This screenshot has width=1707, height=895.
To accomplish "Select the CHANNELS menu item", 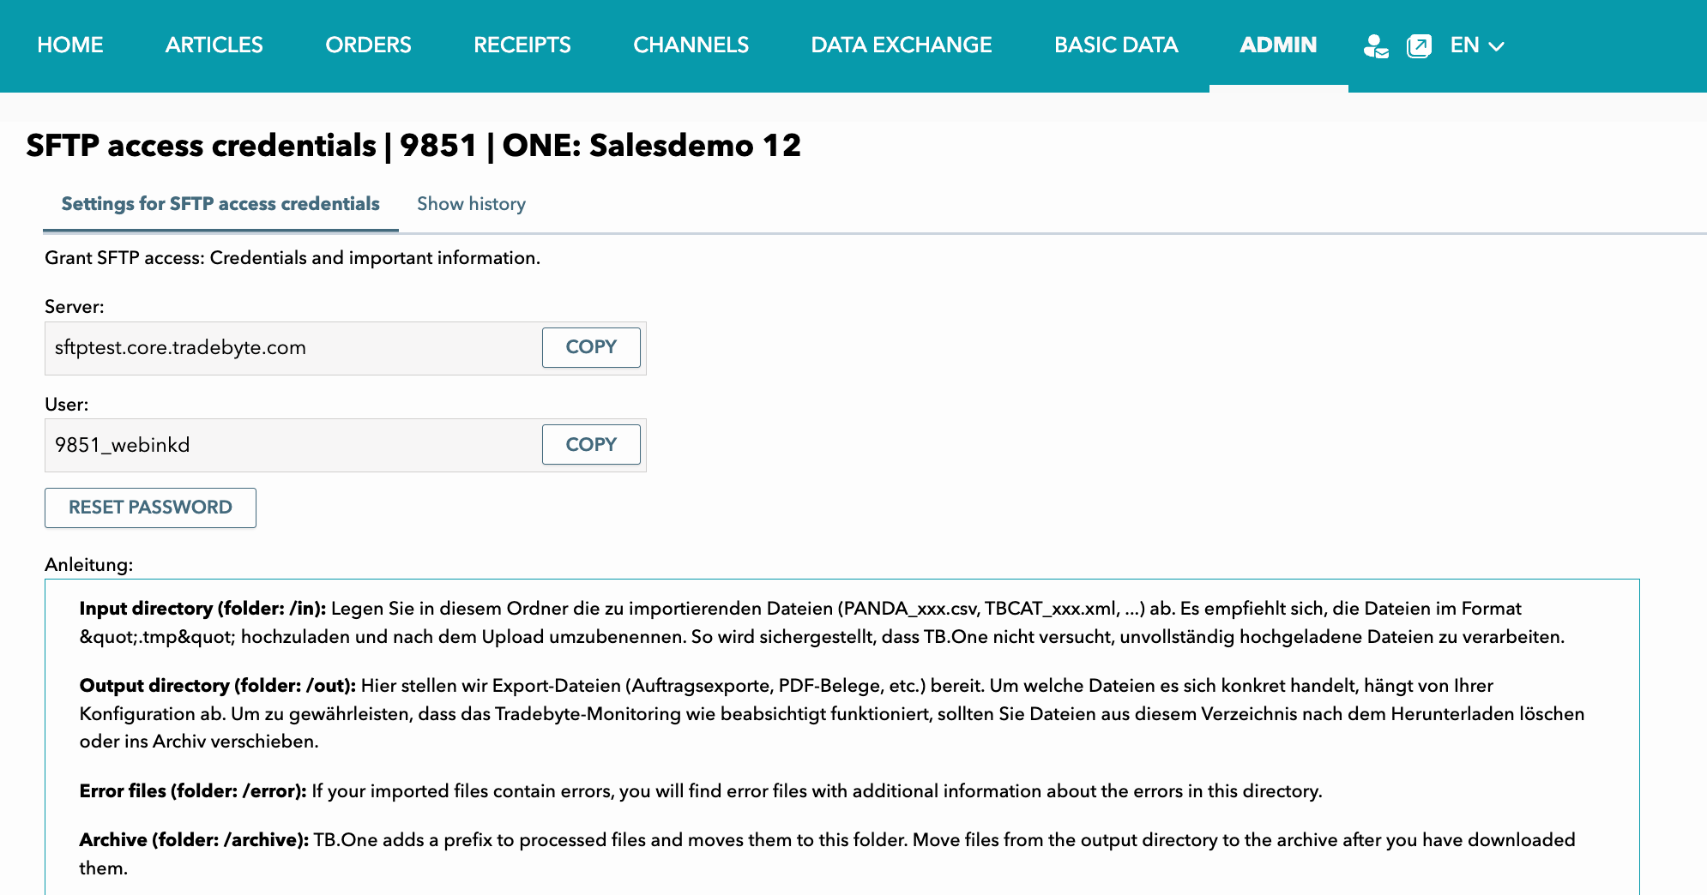I will [x=691, y=45].
